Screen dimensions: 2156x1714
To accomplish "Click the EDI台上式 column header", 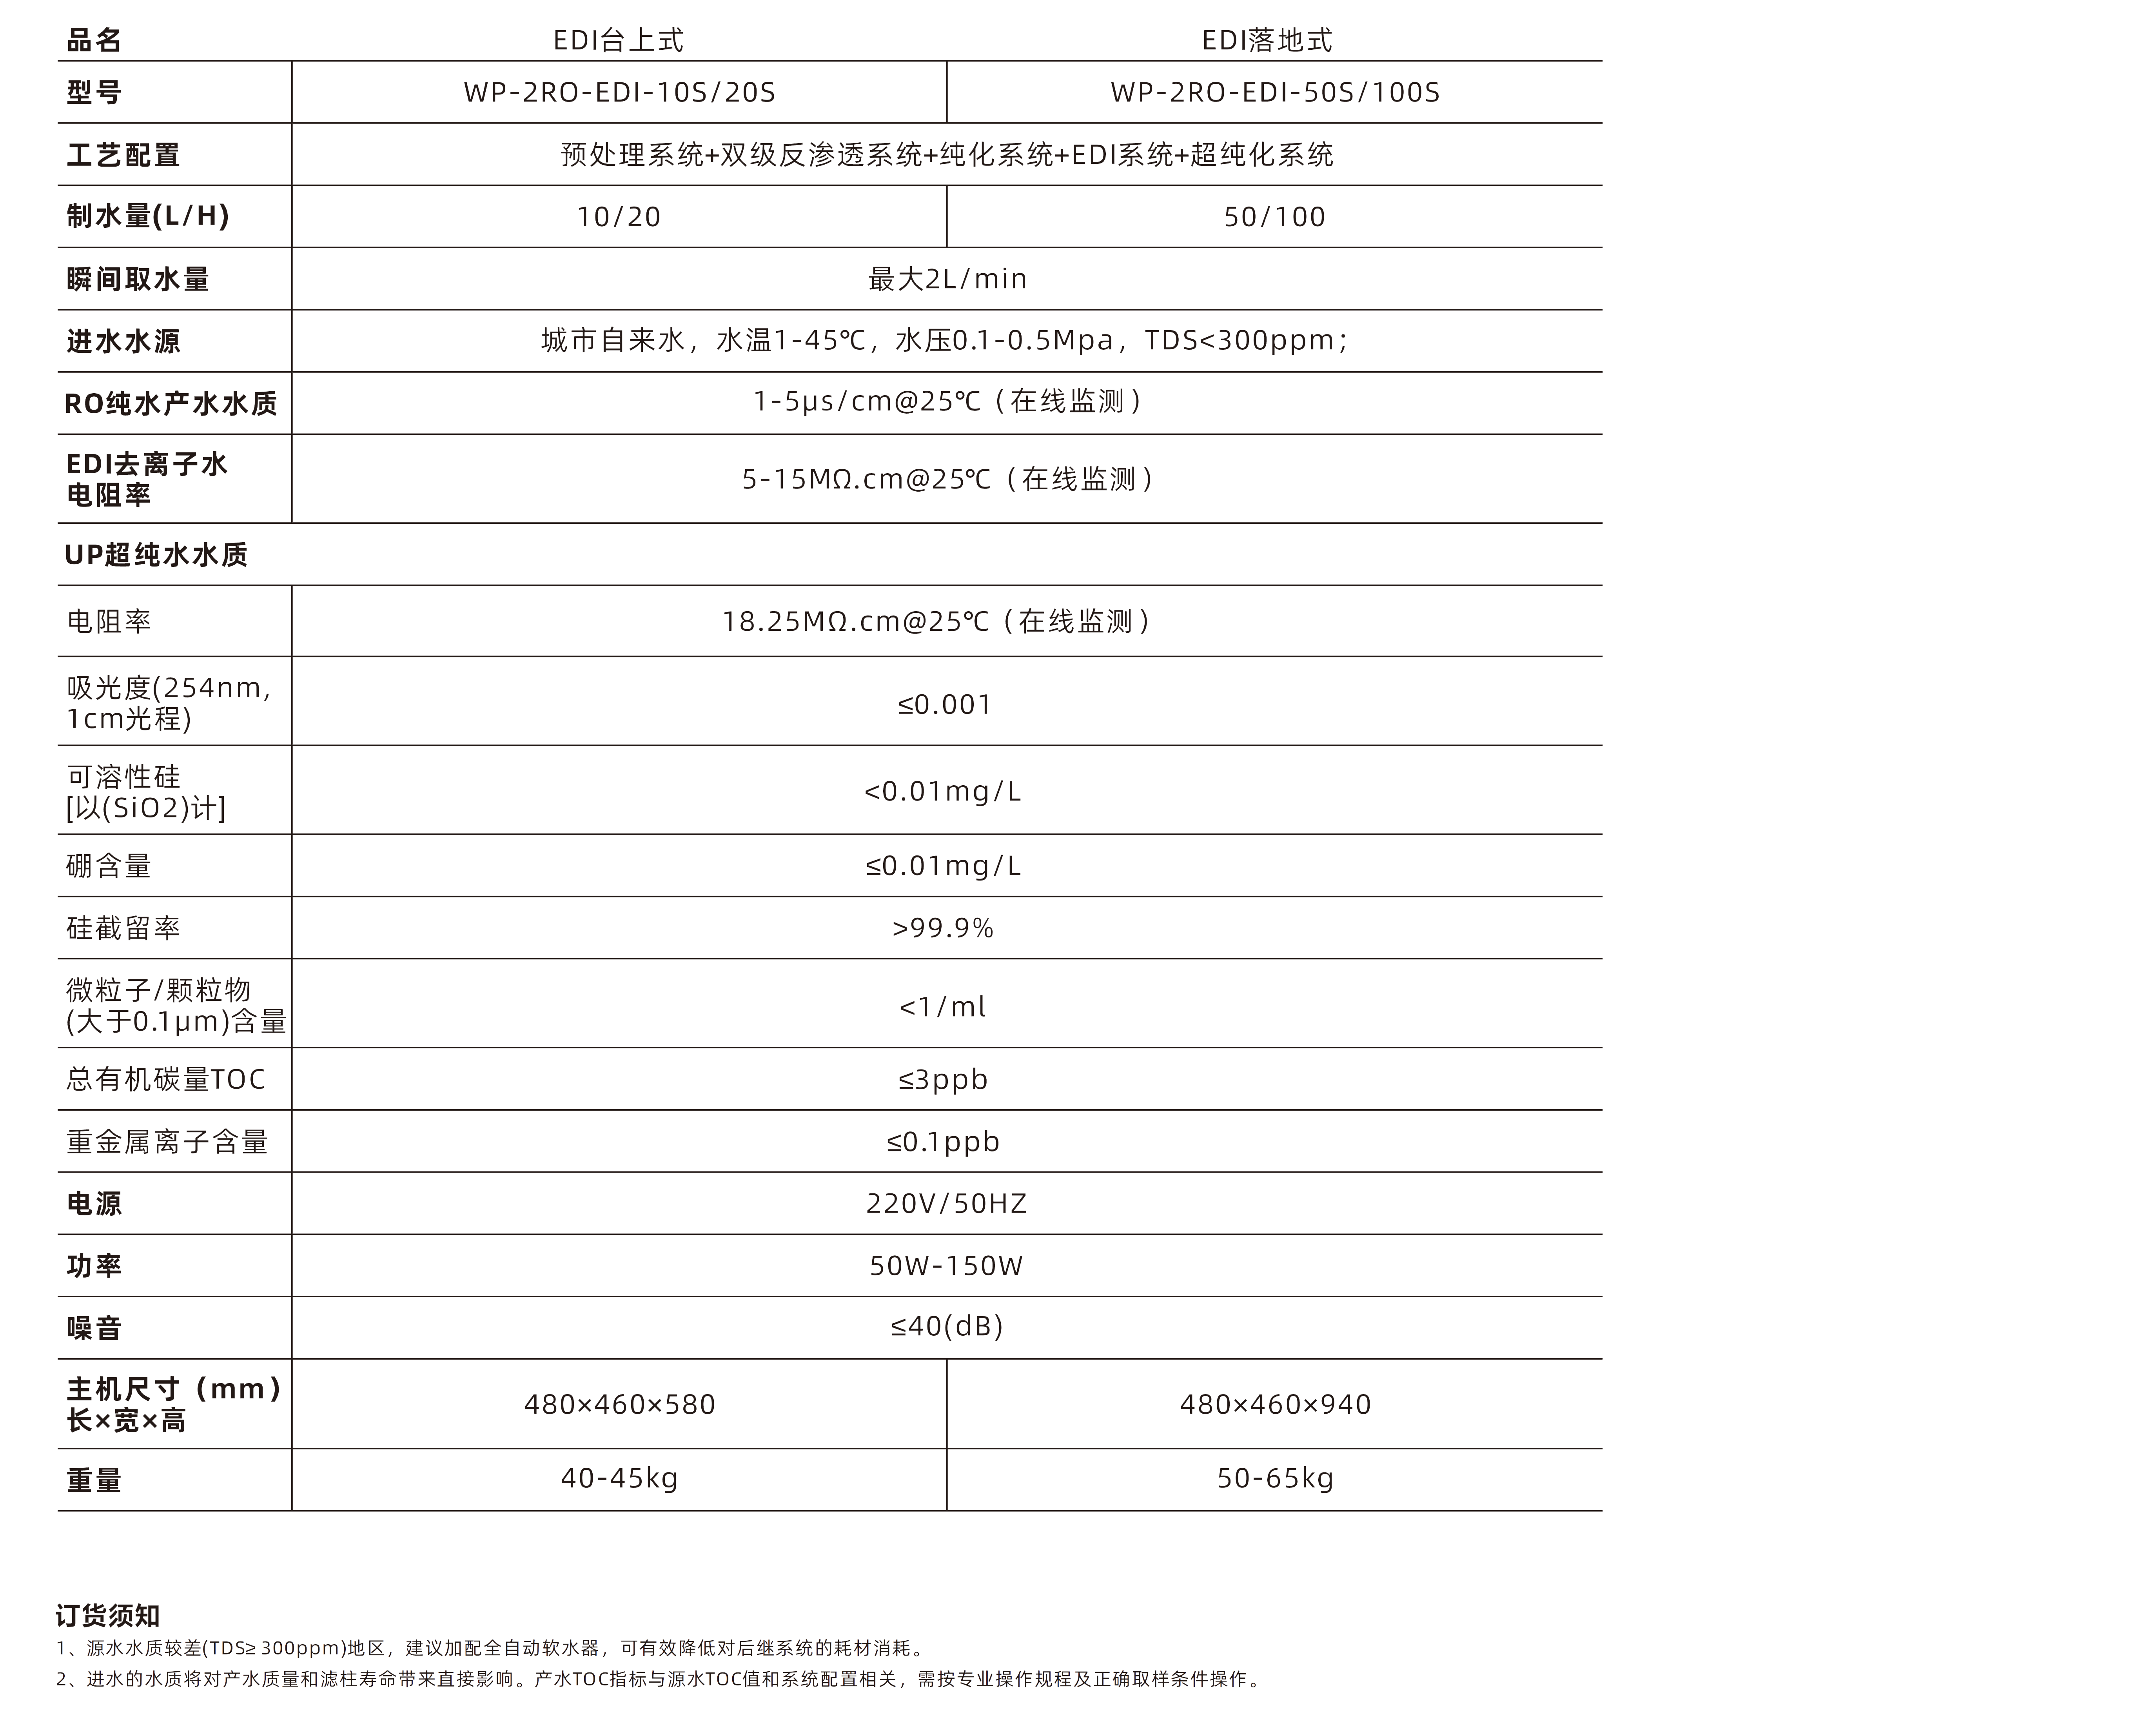I will (x=618, y=40).
